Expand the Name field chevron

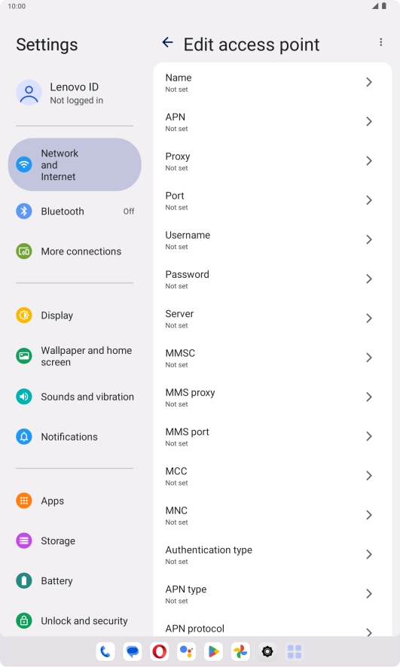[x=369, y=82]
